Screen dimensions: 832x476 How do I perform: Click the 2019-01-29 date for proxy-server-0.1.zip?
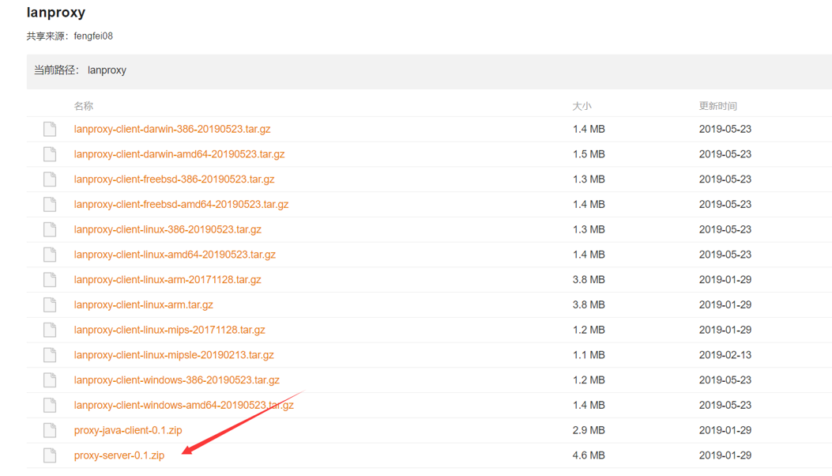[x=725, y=455]
